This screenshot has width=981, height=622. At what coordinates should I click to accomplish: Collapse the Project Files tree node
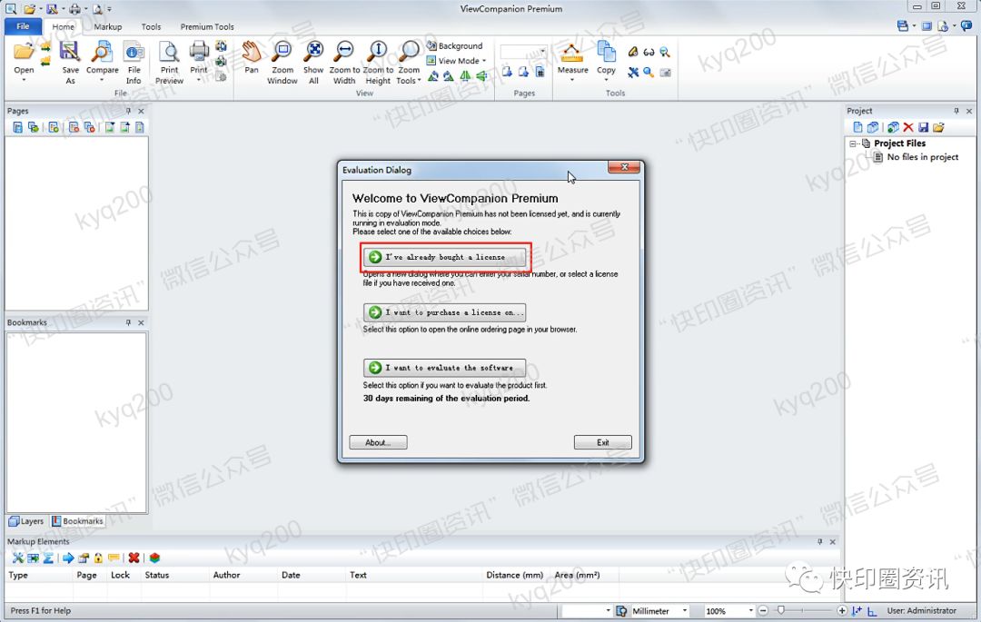[853, 143]
